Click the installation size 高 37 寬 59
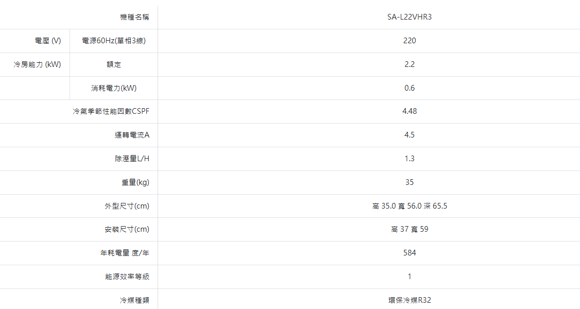The image size is (580, 309). pos(410,229)
